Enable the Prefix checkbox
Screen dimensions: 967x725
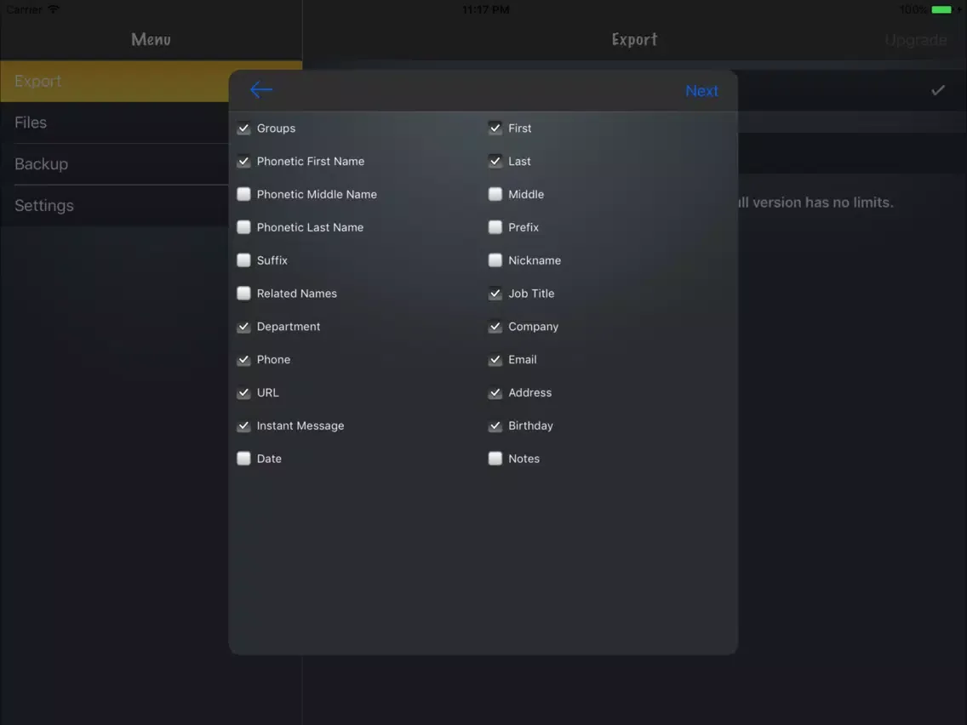495,227
